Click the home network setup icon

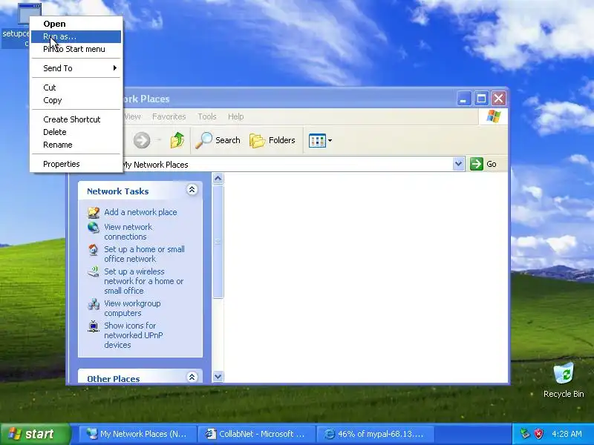[94, 250]
